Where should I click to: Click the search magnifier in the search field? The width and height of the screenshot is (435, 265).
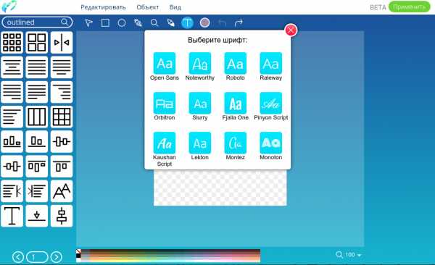pyautogui.click(x=65, y=22)
